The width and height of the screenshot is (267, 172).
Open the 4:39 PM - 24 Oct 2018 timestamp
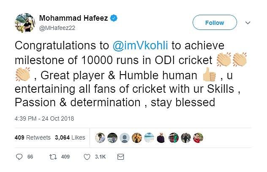(44, 118)
